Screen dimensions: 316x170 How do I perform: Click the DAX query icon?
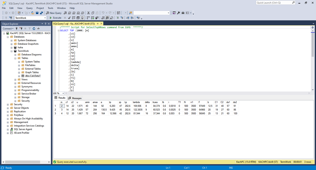coord(83,13)
